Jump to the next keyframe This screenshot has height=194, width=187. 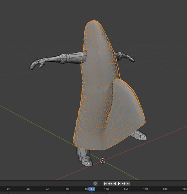pos(124,184)
